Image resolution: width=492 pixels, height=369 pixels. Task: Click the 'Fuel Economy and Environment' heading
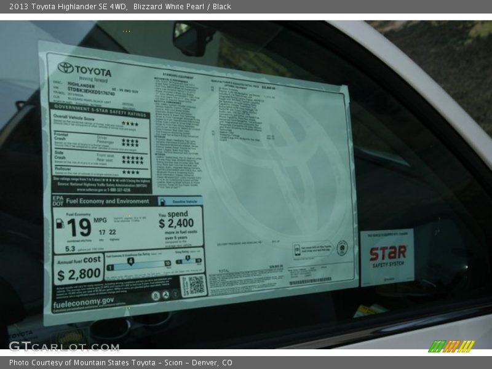[x=107, y=201]
